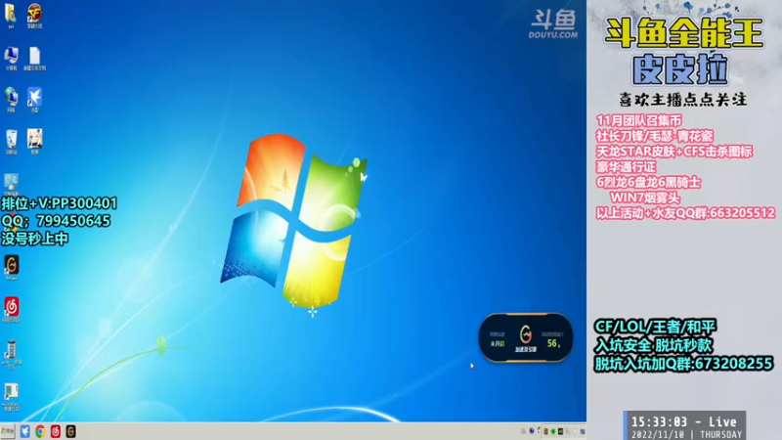
Task: Click the green round icon in system tray
Action: (553, 431)
